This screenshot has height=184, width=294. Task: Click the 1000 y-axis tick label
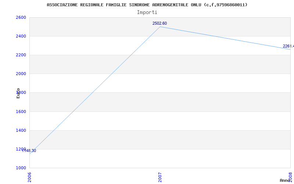tap(21, 168)
